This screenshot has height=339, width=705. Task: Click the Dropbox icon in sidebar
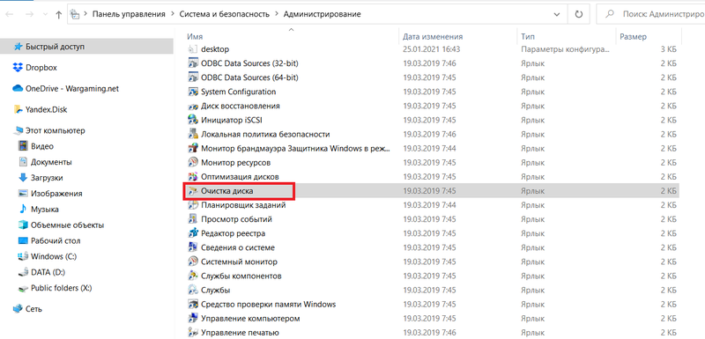(x=18, y=67)
